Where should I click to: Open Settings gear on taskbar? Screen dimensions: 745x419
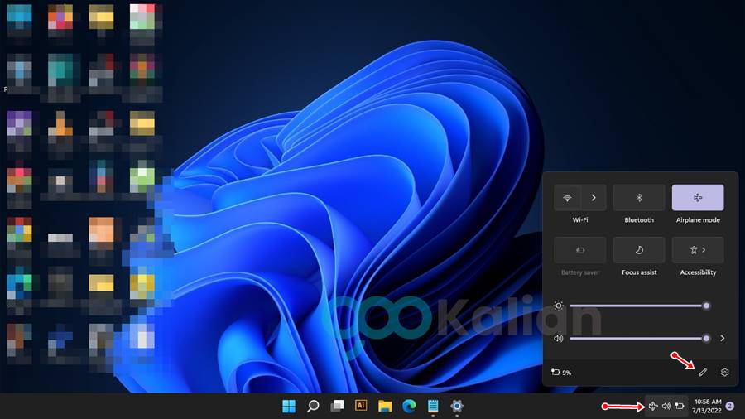click(x=457, y=407)
